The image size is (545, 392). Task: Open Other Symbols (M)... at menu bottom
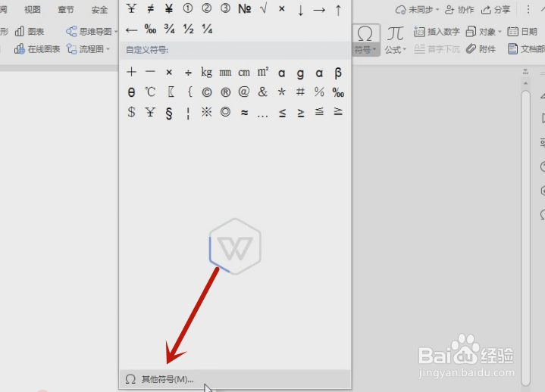(x=235, y=379)
